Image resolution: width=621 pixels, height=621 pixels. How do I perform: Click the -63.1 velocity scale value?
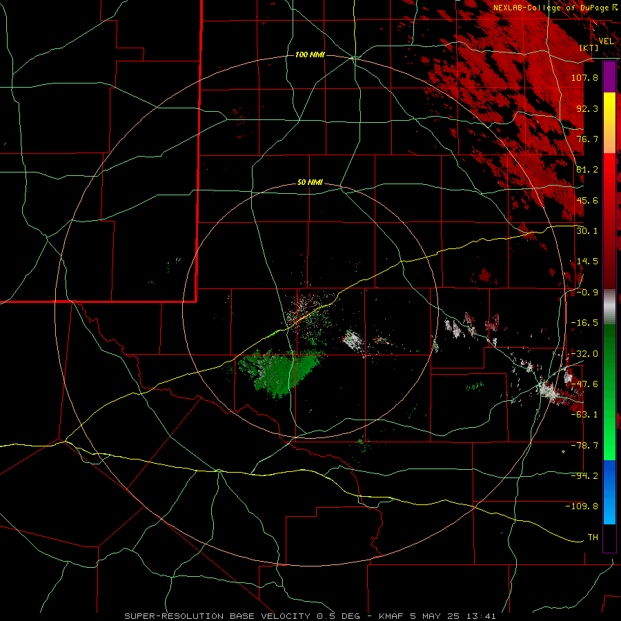(584, 415)
